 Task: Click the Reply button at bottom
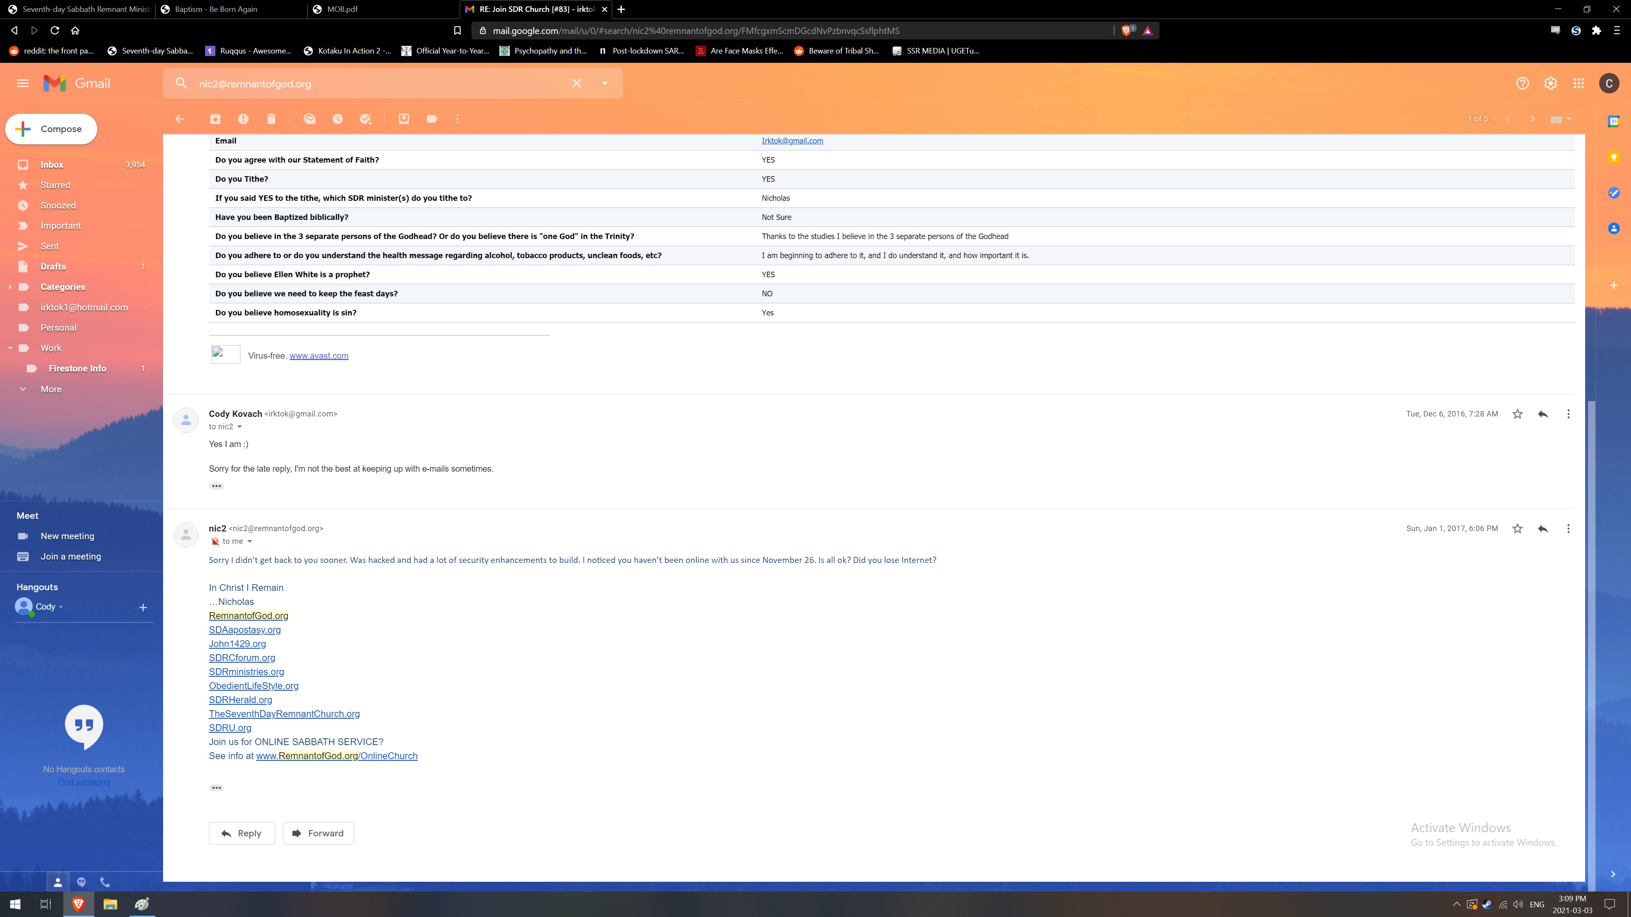[x=242, y=833]
